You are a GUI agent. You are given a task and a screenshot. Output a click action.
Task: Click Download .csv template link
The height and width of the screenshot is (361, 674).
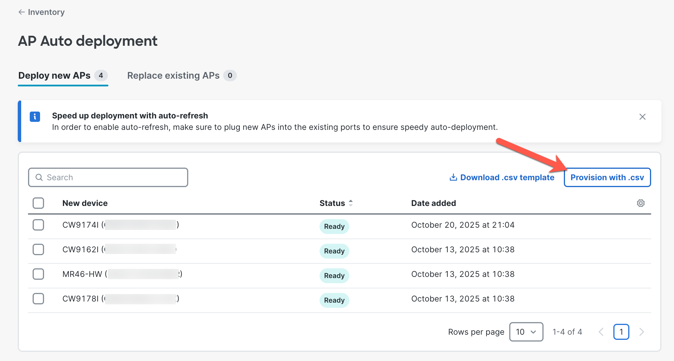[507, 177]
